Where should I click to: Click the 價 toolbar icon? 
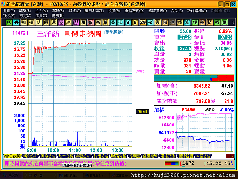tap(46, 23)
